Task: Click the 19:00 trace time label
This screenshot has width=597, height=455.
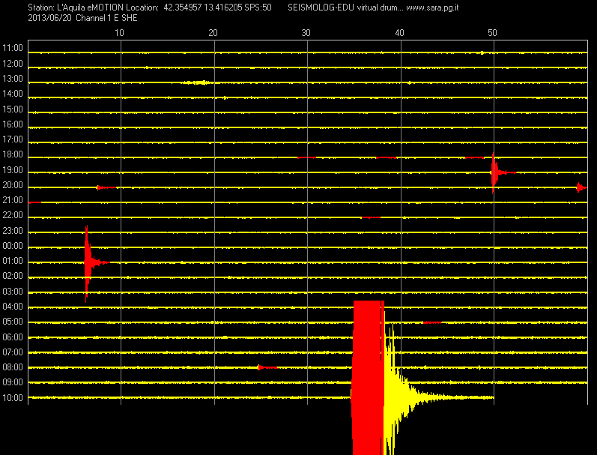Action: point(13,170)
